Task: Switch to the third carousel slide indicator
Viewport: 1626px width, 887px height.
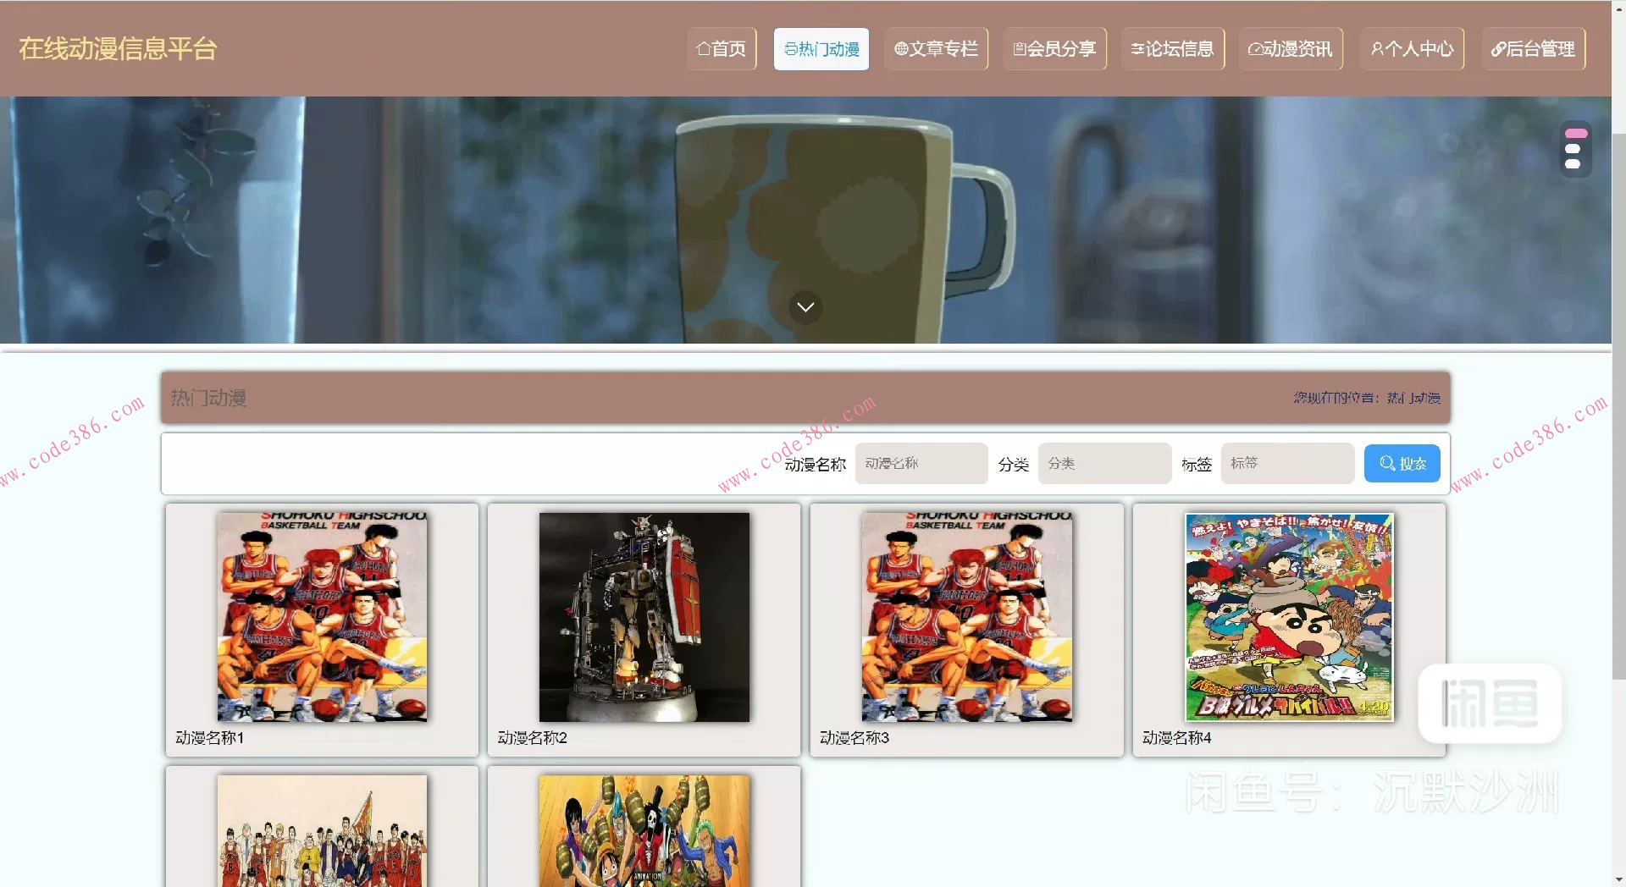Action: click(1573, 164)
